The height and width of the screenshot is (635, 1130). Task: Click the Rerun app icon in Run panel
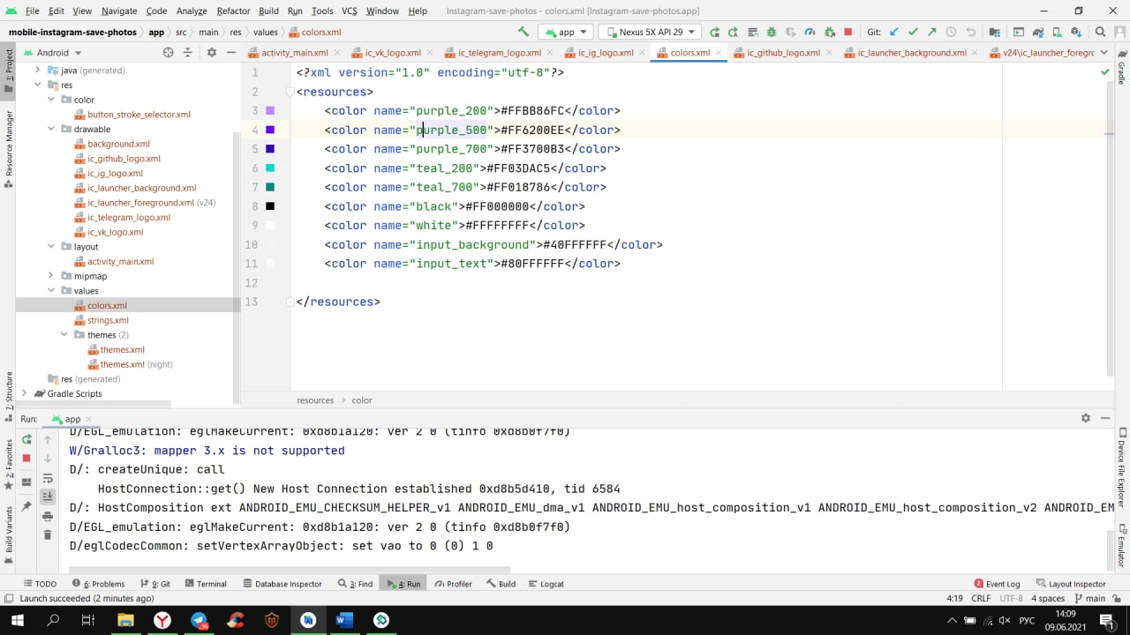click(26, 439)
